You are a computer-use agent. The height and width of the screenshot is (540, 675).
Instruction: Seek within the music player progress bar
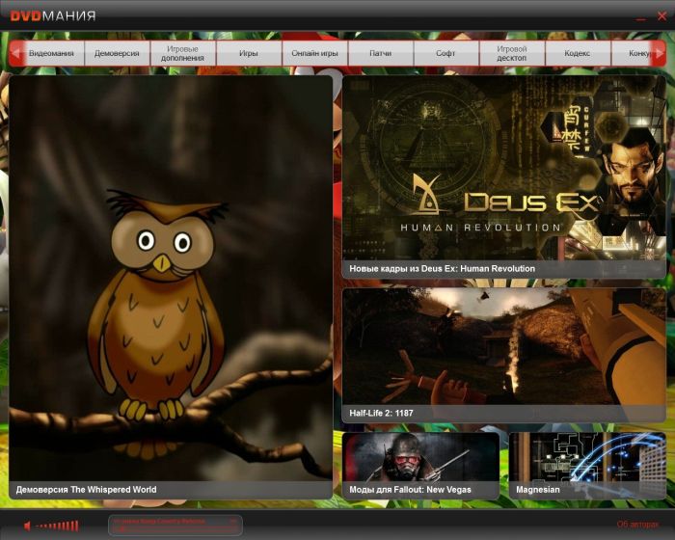175,528
